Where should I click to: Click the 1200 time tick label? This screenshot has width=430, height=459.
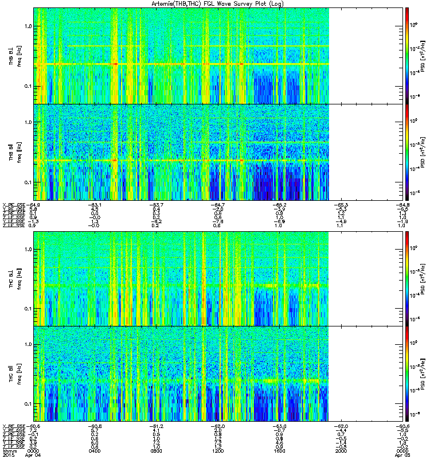[218, 451]
